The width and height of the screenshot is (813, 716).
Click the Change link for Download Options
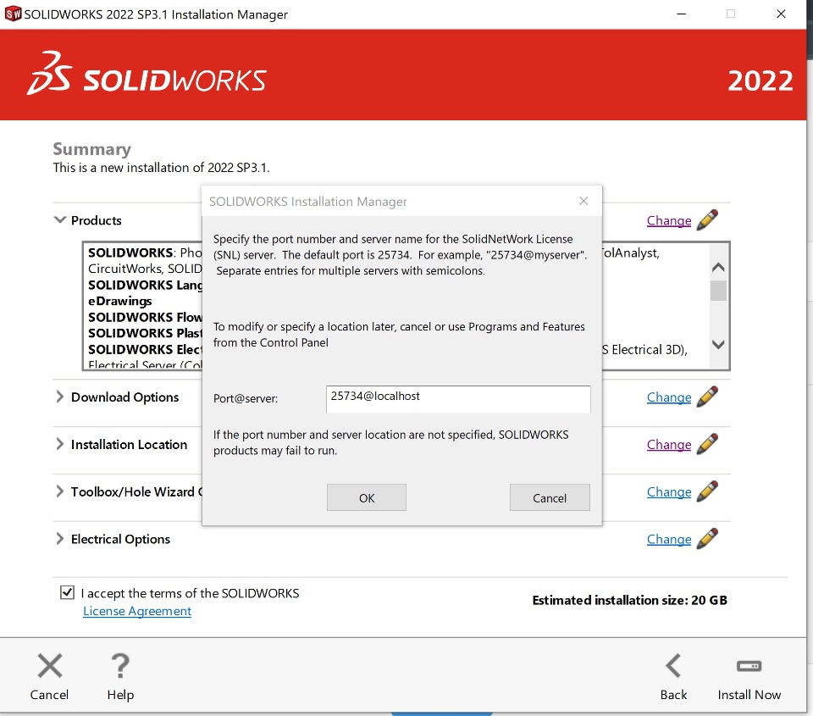click(669, 397)
